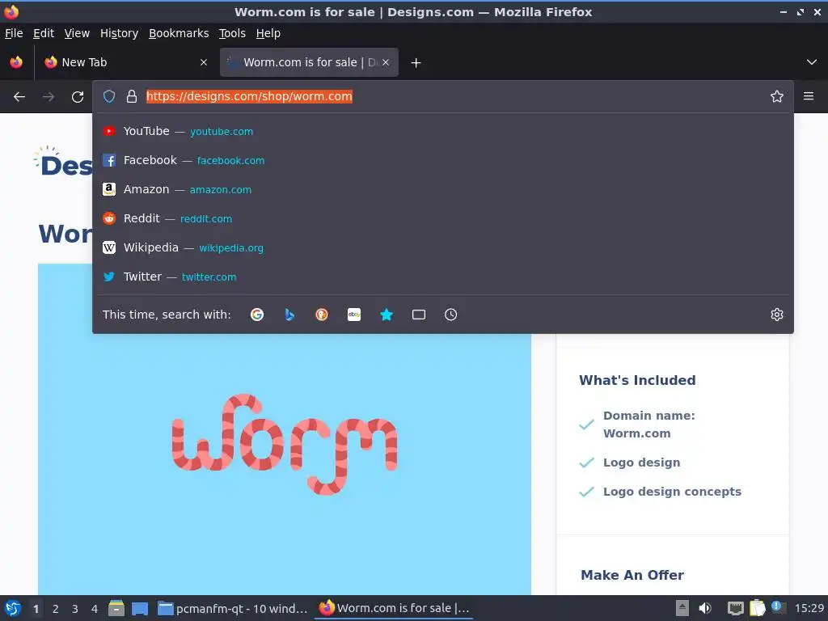Screen dimensions: 828x621
Task: Reload the current page
Action: coord(78,97)
